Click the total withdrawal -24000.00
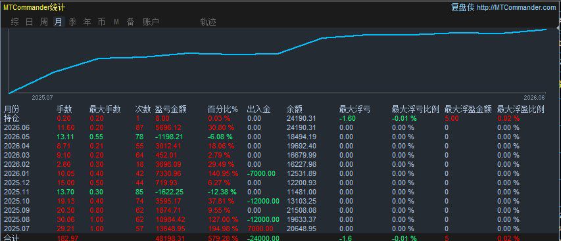This screenshot has height=241, width=561. [263, 238]
